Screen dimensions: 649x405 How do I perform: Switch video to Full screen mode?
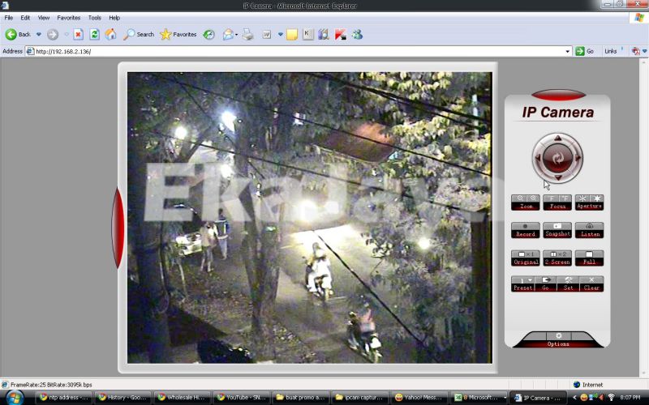(x=589, y=258)
